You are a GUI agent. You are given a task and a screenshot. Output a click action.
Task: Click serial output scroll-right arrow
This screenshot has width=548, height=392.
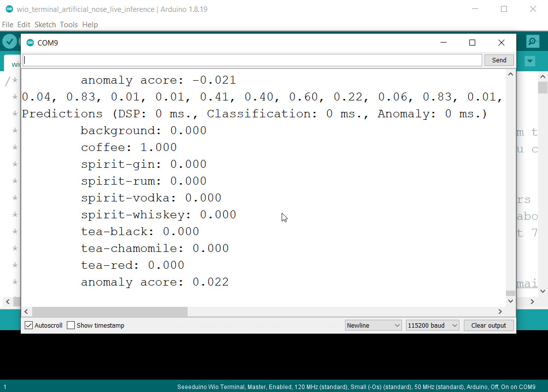tap(500, 311)
